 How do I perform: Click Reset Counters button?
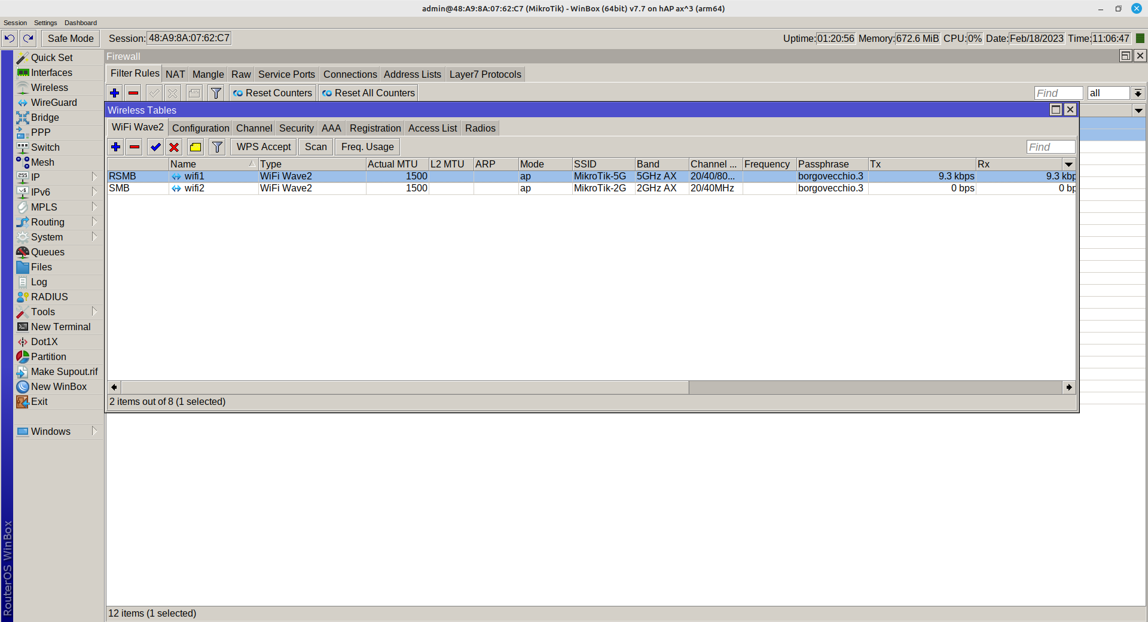[x=273, y=93]
